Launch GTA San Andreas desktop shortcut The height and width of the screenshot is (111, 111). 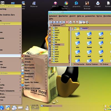click(x=87, y=5)
